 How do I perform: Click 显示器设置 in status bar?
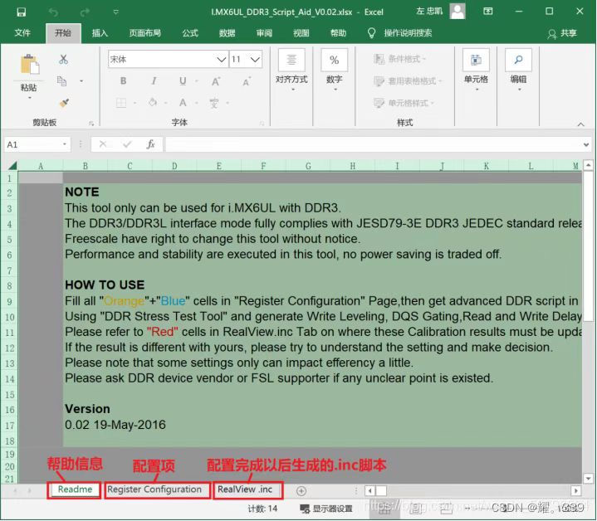[x=326, y=509]
